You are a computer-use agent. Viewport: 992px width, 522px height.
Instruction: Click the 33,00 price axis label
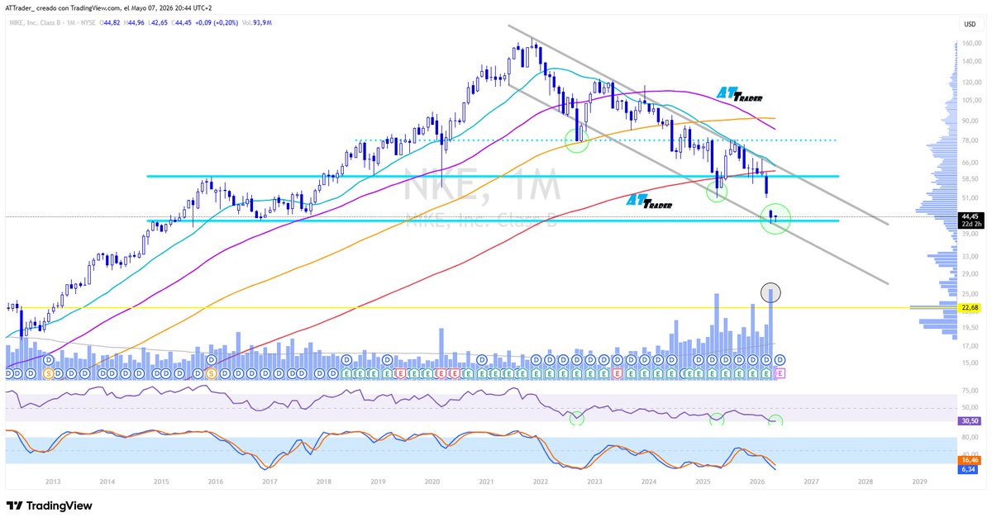coord(970,257)
